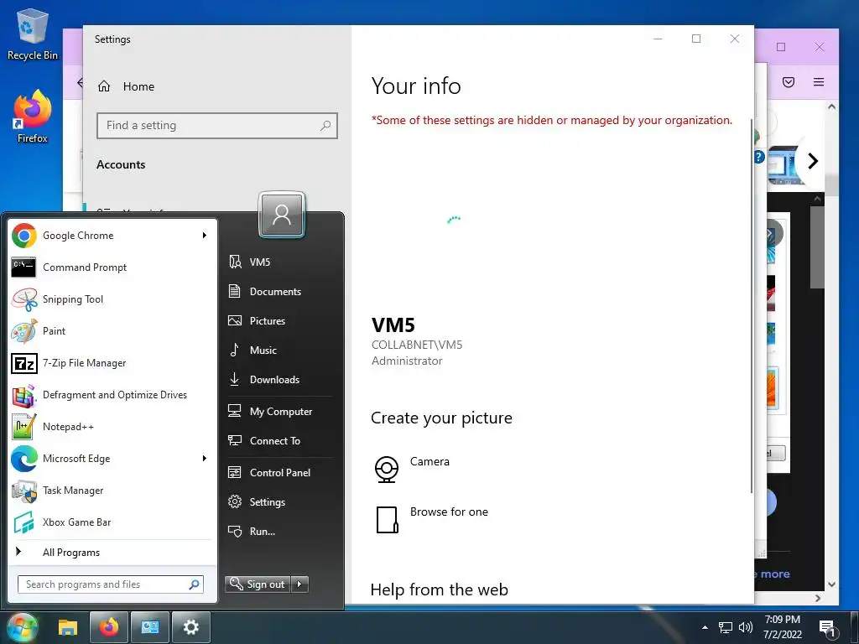Click the user account picture tile
Viewport: 859px width, 644px height.
point(282,215)
